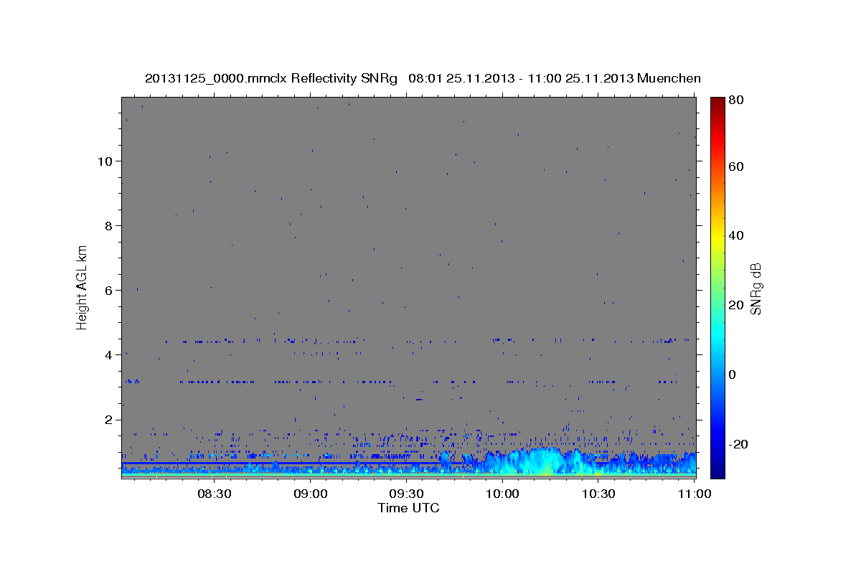Click the 11:00 time tick label

point(694,494)
